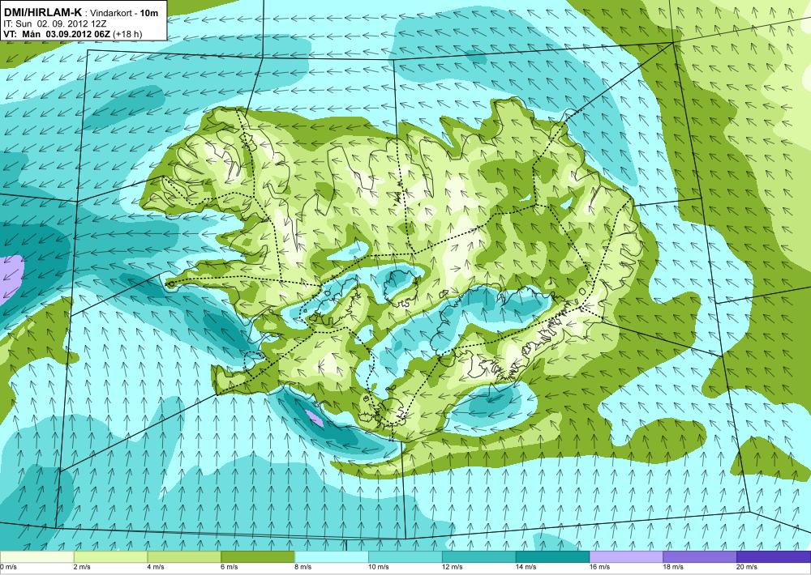This screenshot has width=811, height=575.
Task: Click the '4 m/s' legend label
Action: [x=157, y=567]
